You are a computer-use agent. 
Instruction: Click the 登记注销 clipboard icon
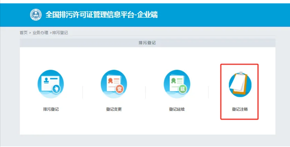(240, 84)
